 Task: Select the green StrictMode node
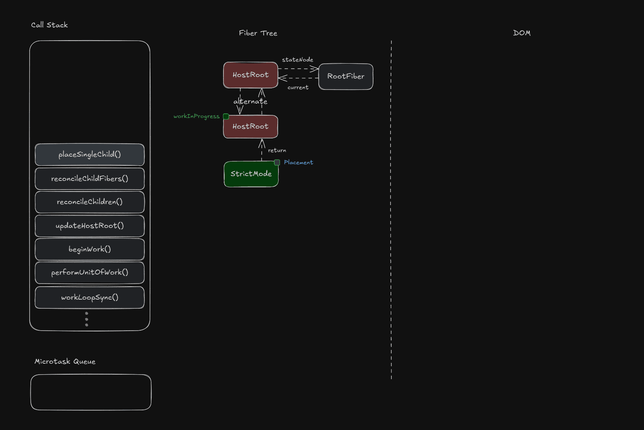[251, 174]
